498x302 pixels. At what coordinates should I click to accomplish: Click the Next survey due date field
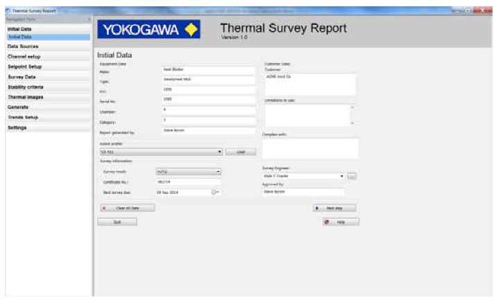click(x=184, y=193)
